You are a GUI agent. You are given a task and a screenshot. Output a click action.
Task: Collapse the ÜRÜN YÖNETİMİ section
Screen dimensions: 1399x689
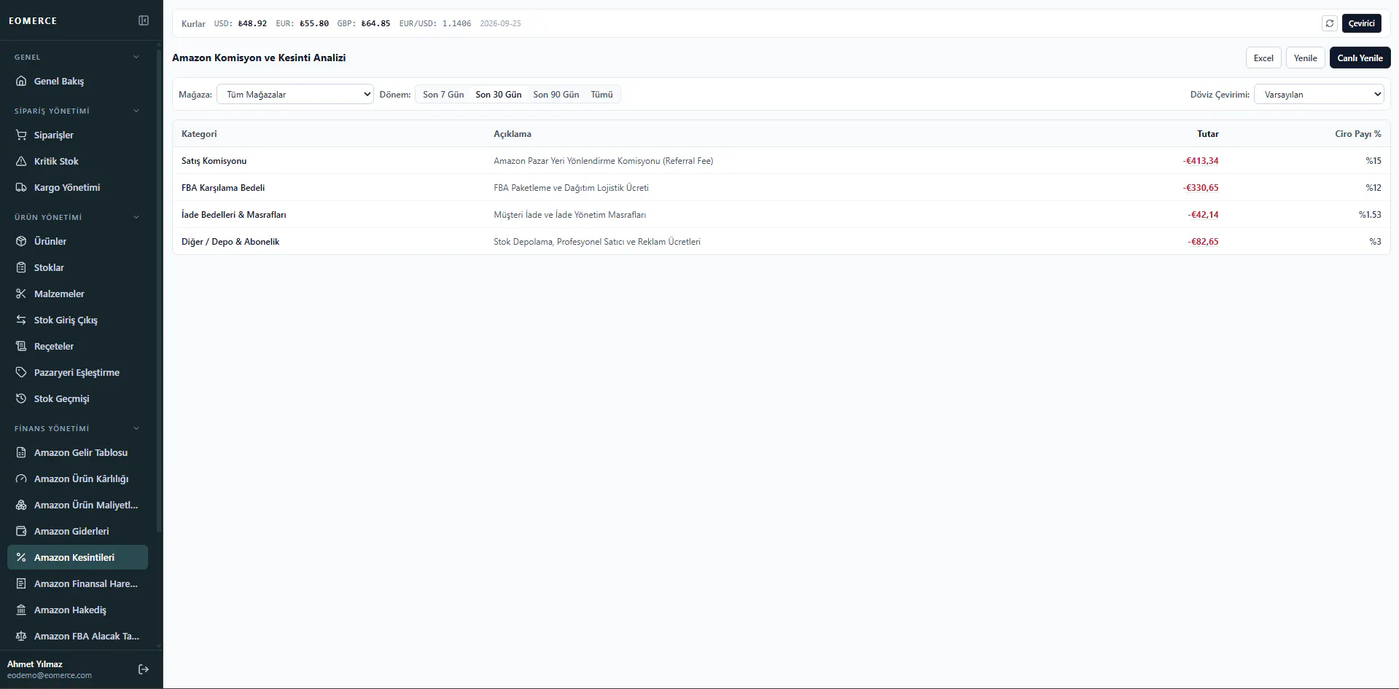[77, 217]
